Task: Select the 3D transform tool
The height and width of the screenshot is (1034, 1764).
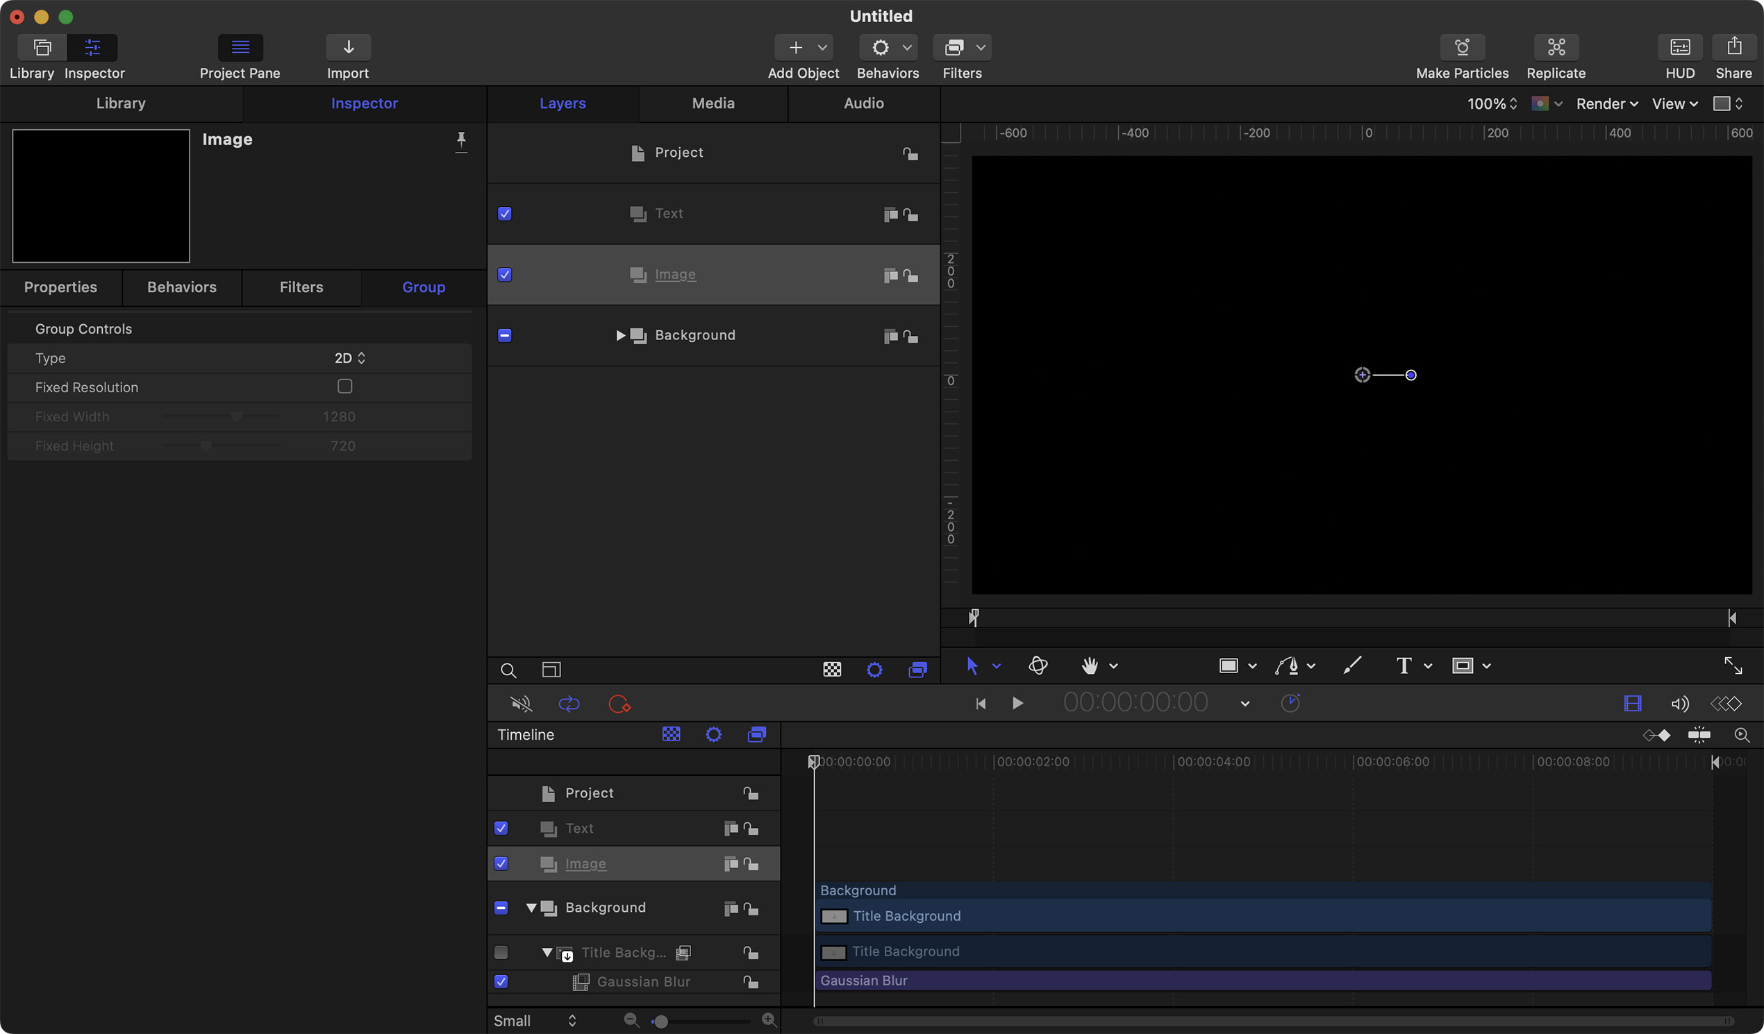Action: tap(1038, 666)
